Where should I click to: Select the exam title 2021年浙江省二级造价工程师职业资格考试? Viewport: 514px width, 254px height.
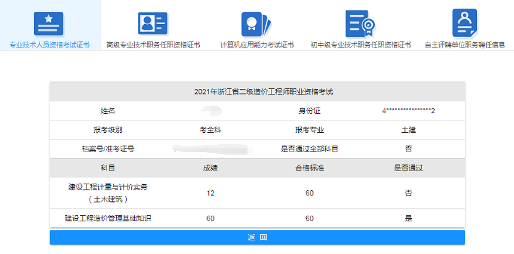click(263, 92)
